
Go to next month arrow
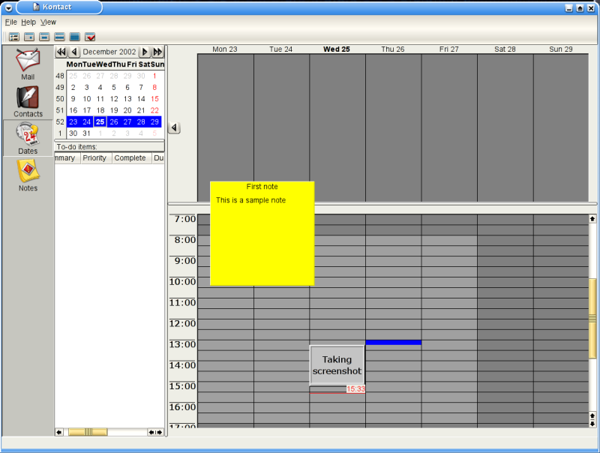click(145, 52)
